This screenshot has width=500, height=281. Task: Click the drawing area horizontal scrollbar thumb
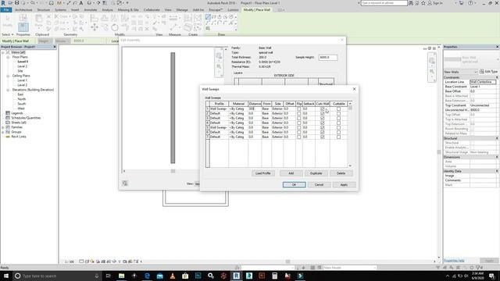click(x=287, y=261)
